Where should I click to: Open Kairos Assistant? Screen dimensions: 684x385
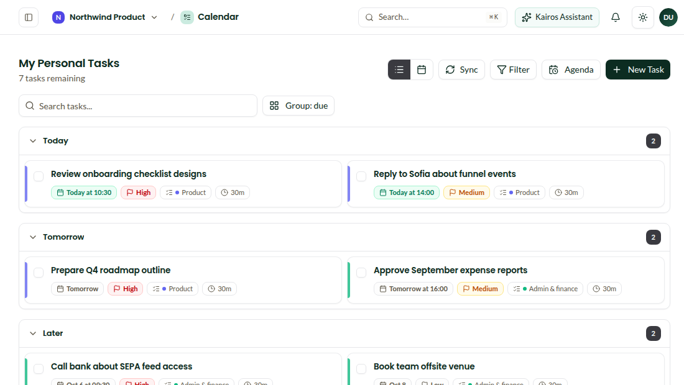click(557, 17)
